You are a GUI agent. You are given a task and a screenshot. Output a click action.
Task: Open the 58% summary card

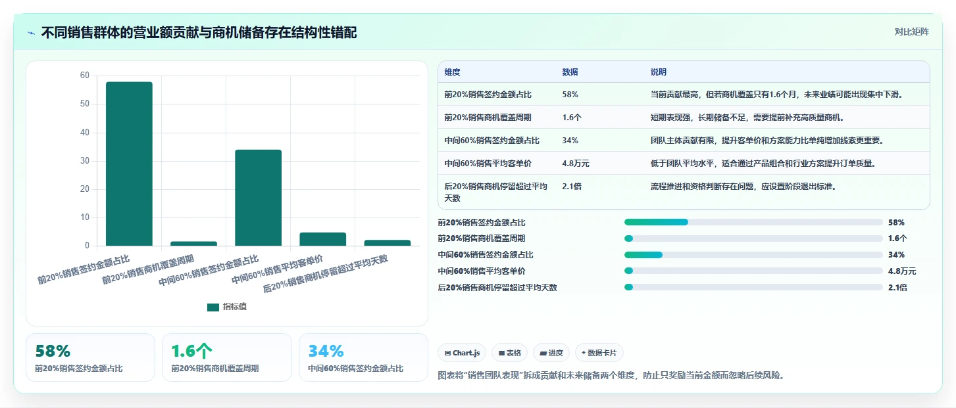coord(90,357)
